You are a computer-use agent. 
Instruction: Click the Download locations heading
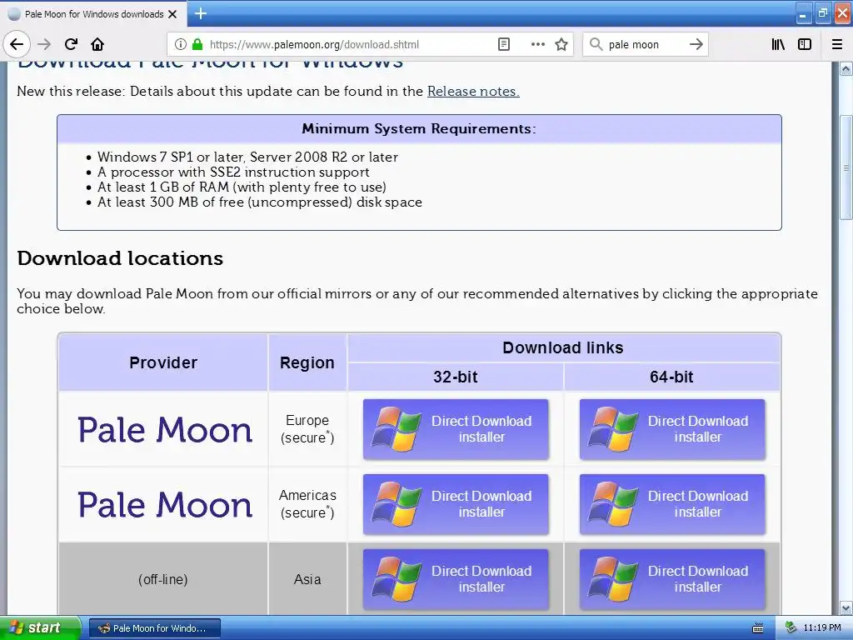[x=120, y=258]
